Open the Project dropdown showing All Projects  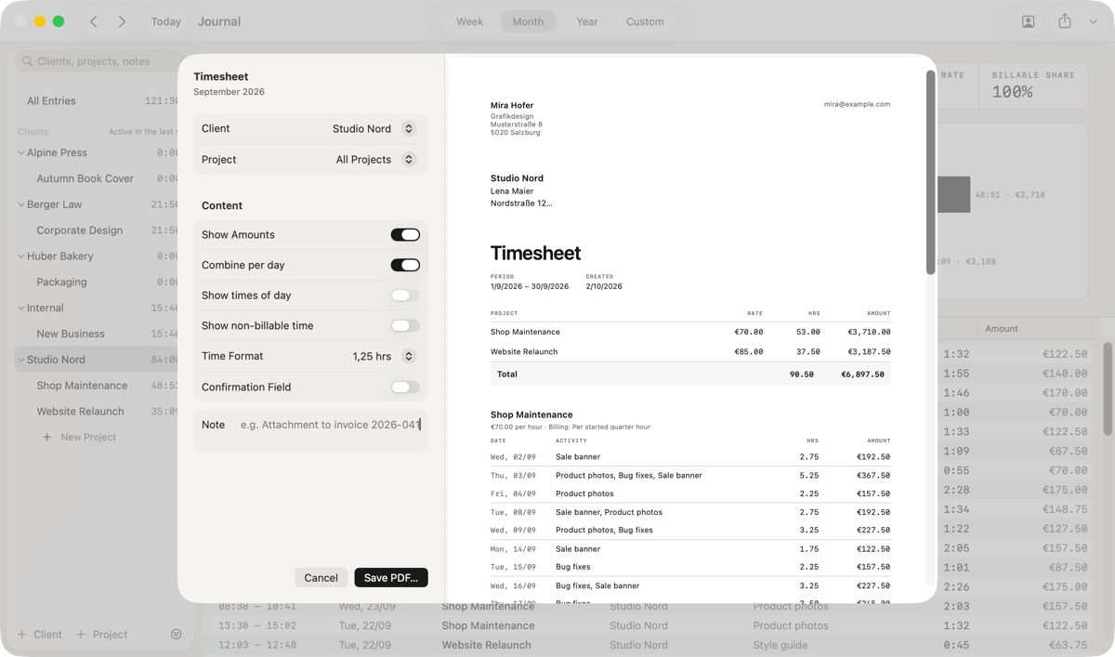[x=376, y=160]
